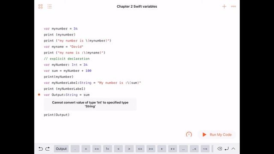This screenshot has height=154, width=274.
Task: Insert the > operator key
Action: click(129, 149)
